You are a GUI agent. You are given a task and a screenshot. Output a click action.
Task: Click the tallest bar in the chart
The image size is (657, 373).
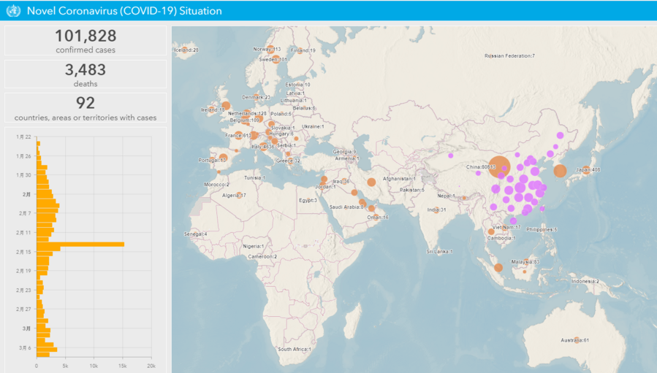point(80,245)
